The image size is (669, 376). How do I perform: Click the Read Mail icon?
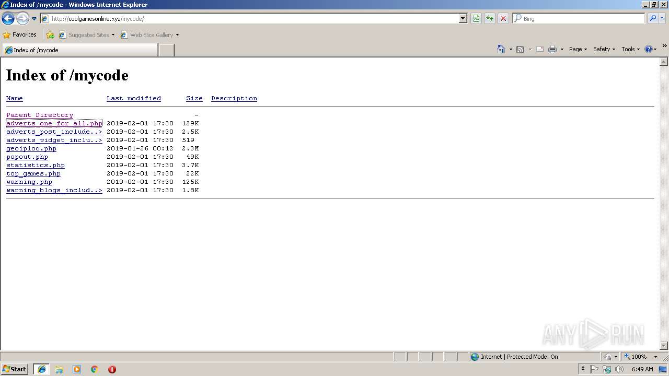[x=540, y=49]
